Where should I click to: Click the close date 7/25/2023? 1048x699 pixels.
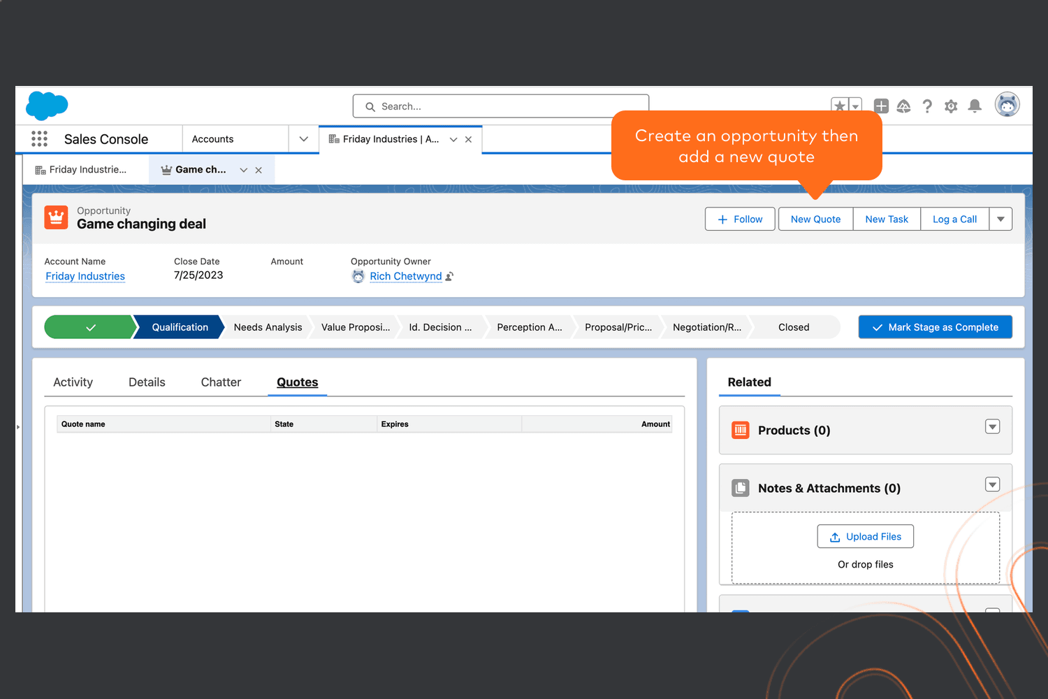pyautogui.click(x=198, y=275)
